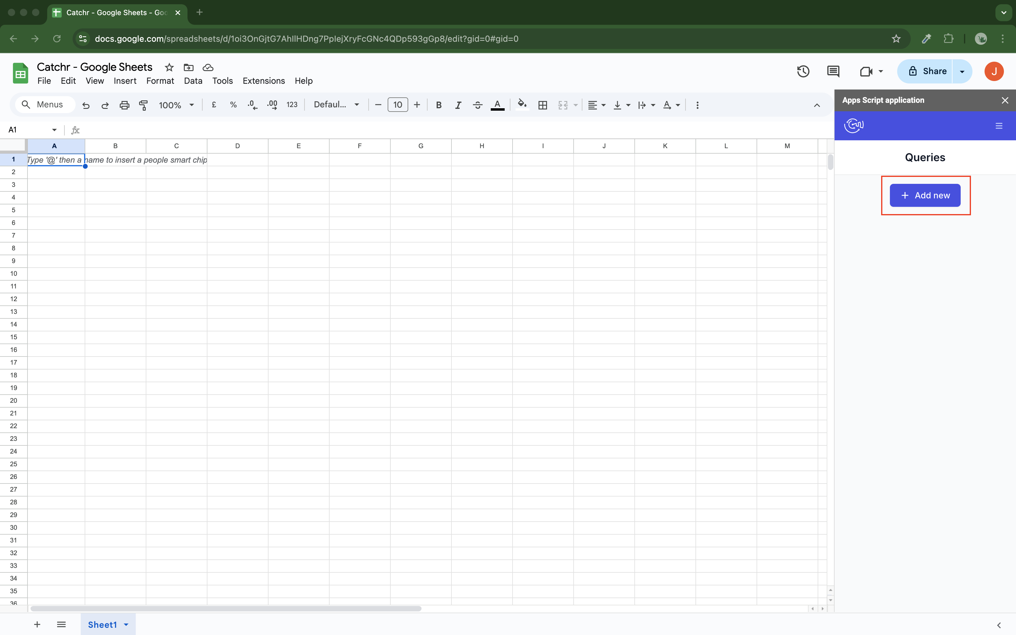Image resolution: width=1016 pixels, height=635 pixels.
Task: Click the Meet camera icon
Action: pos(866,71)
